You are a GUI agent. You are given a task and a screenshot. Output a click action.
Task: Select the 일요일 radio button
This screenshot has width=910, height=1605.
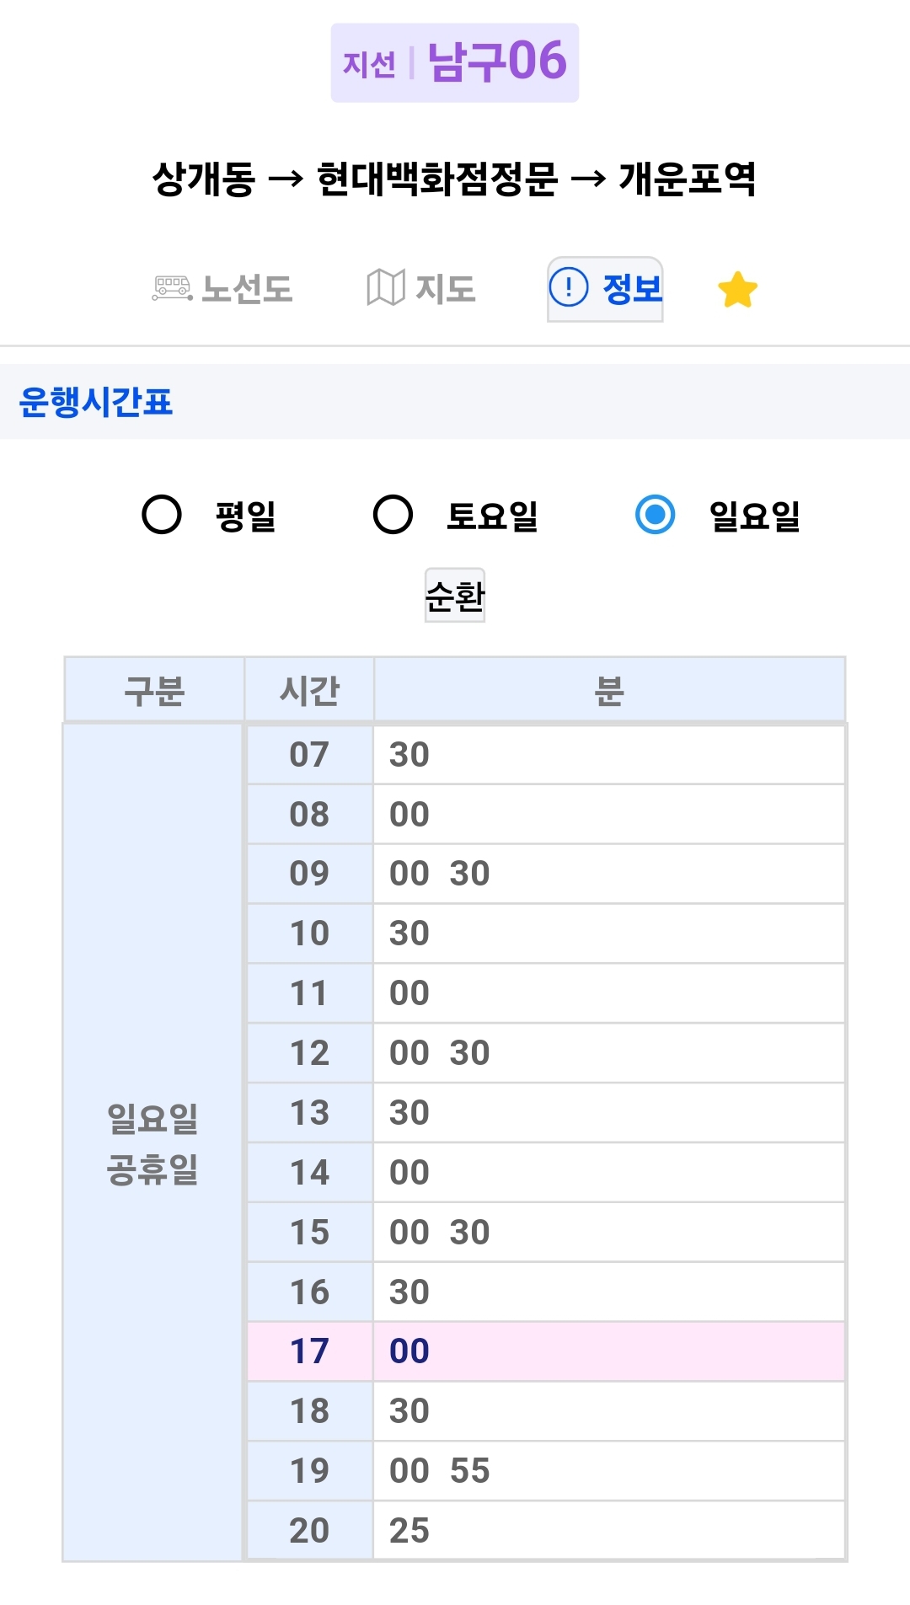[655, 514]
